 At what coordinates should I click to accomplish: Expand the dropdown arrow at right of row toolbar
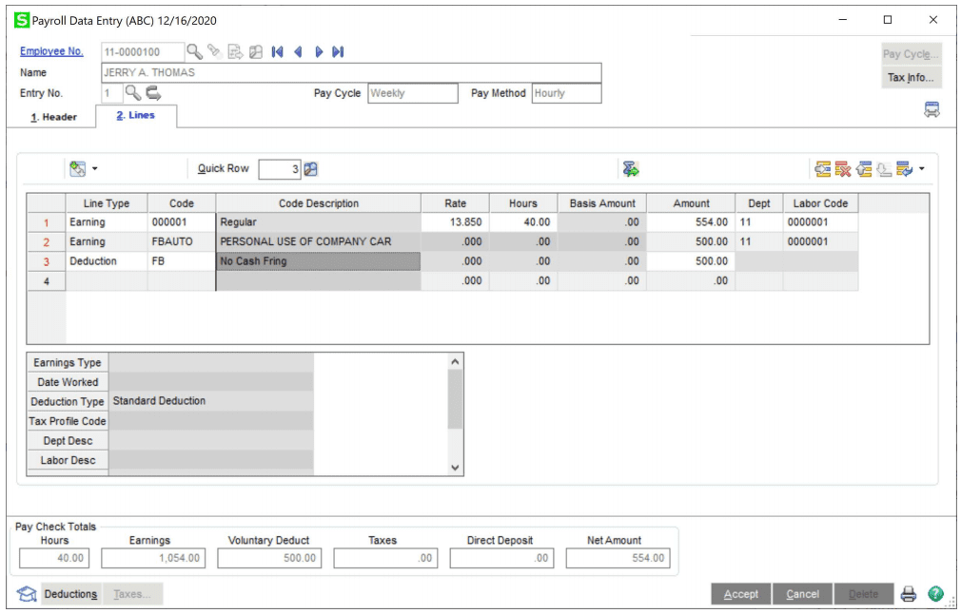pyautogui.click(x=922, y=169)
